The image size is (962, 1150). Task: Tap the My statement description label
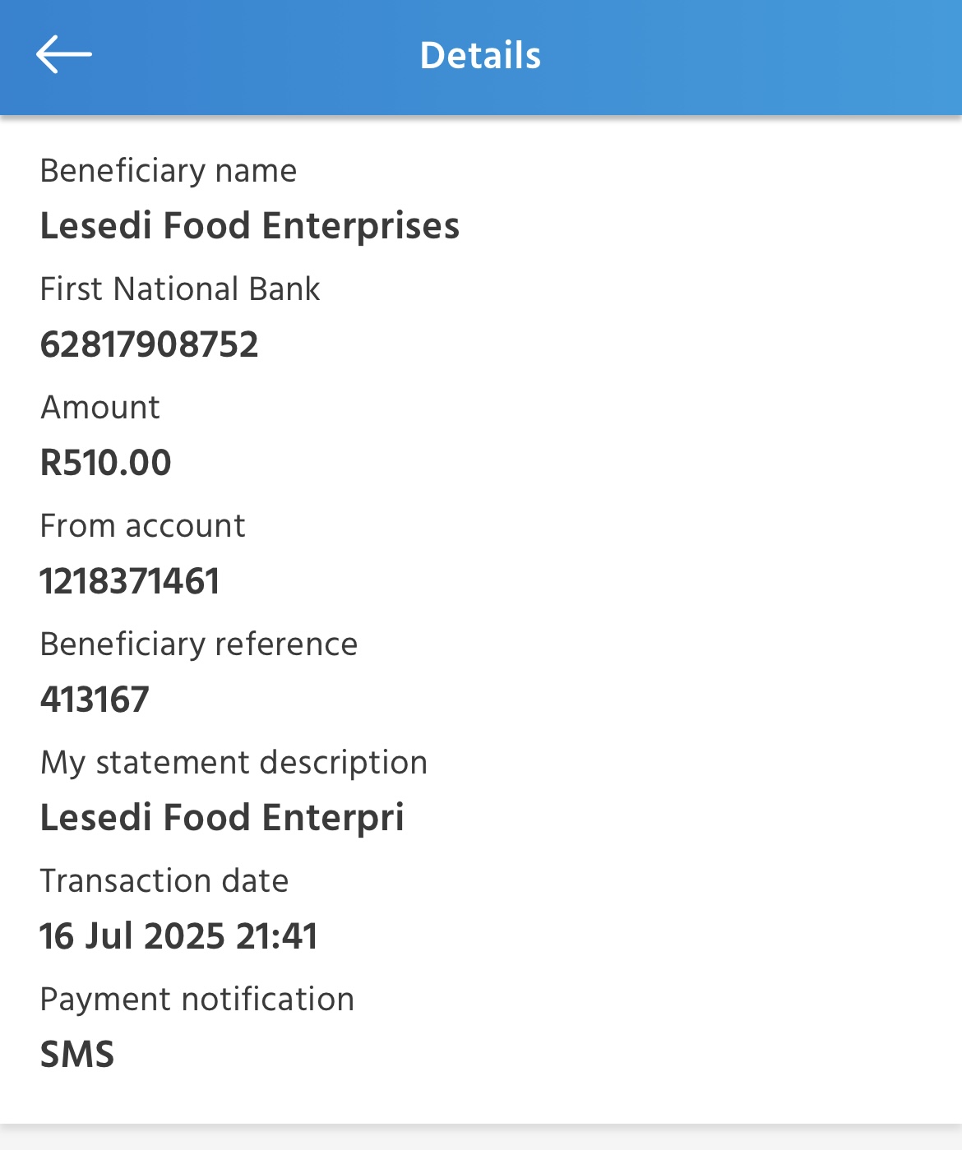coord(234,763)
